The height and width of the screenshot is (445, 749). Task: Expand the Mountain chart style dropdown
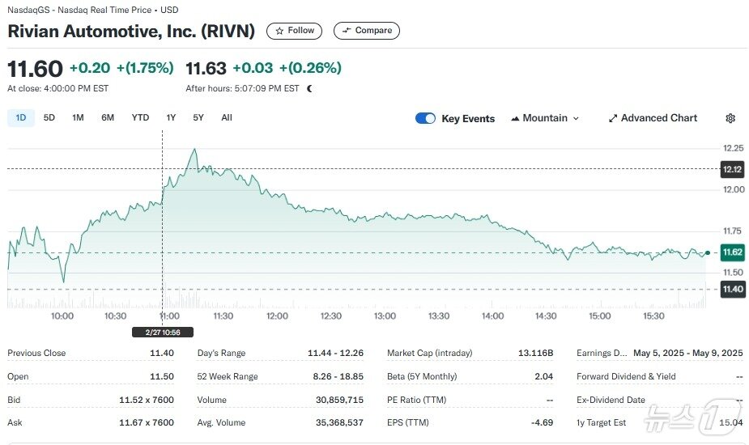pyautogui.click(x=576, y=118)
